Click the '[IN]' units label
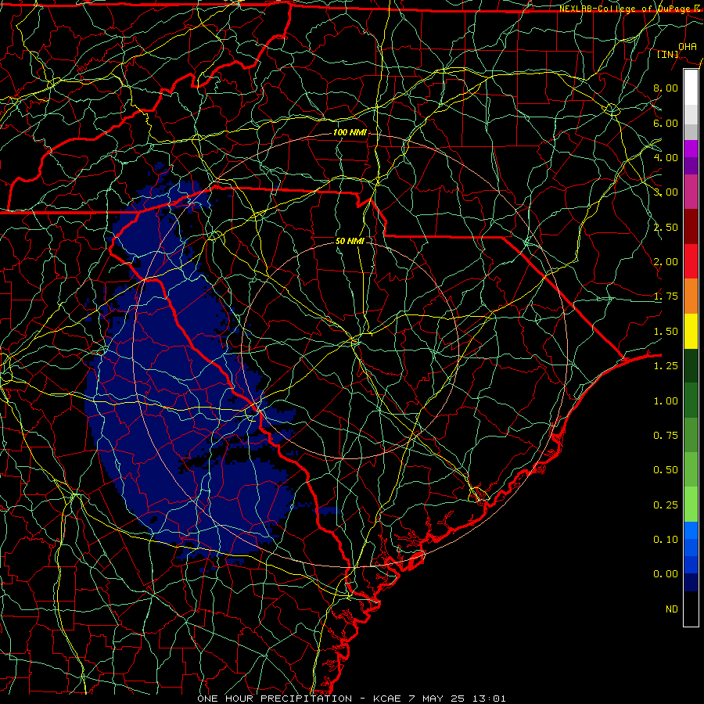704x704 pixels. pyautogui.click(x=668, y=54)
